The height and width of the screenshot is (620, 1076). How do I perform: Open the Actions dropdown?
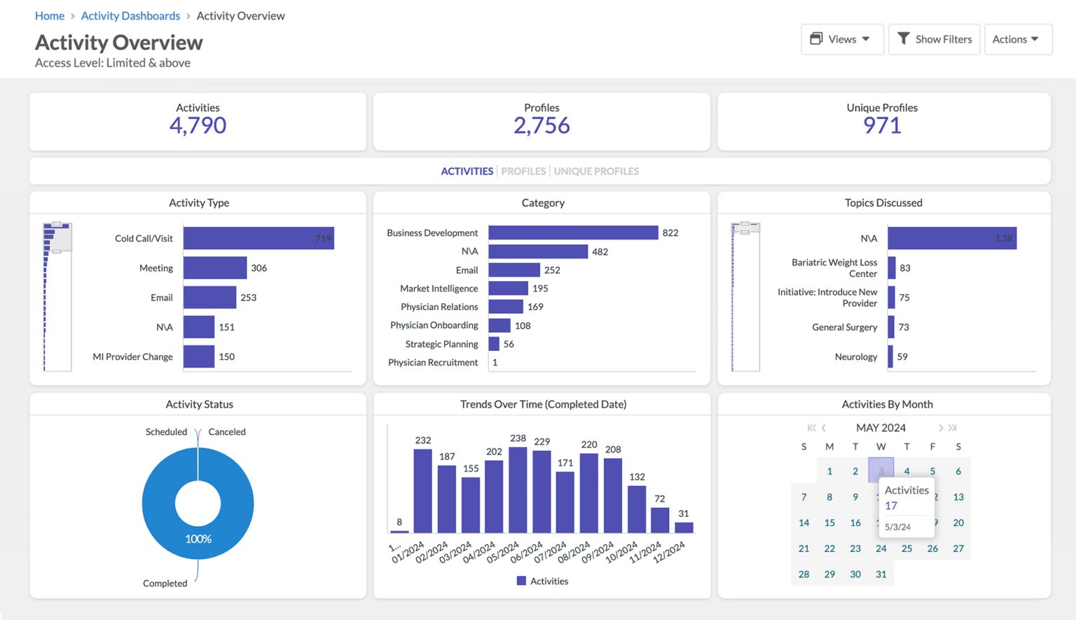tap(1018, 39)
